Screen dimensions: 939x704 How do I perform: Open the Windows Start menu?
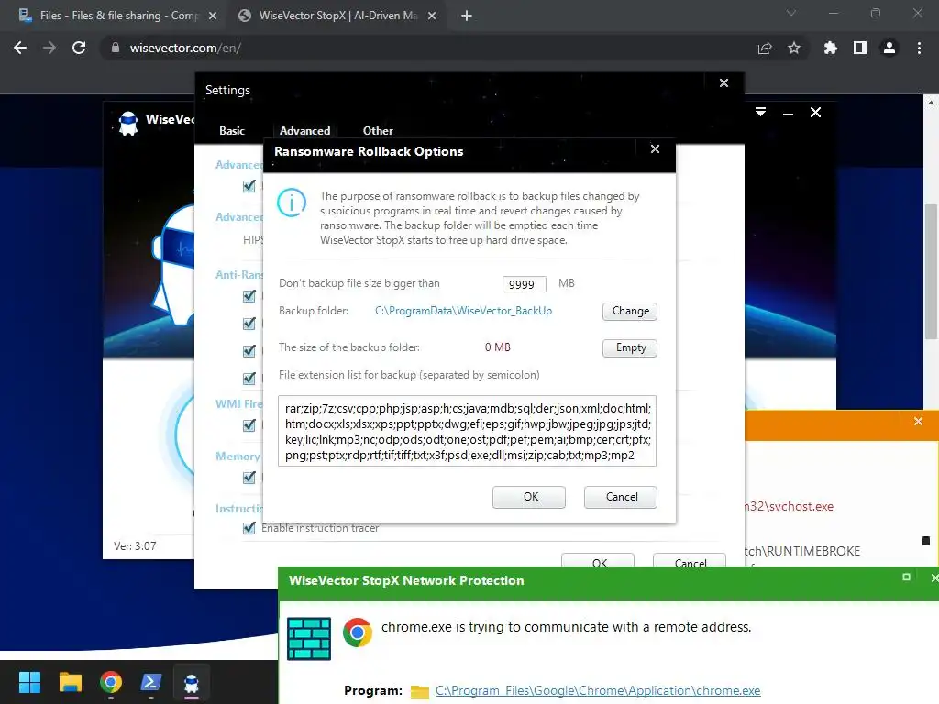coord(29,682)
